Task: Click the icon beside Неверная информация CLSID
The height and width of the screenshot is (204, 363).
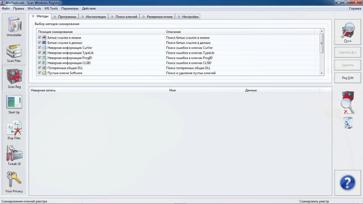Action: coord(44,63)
